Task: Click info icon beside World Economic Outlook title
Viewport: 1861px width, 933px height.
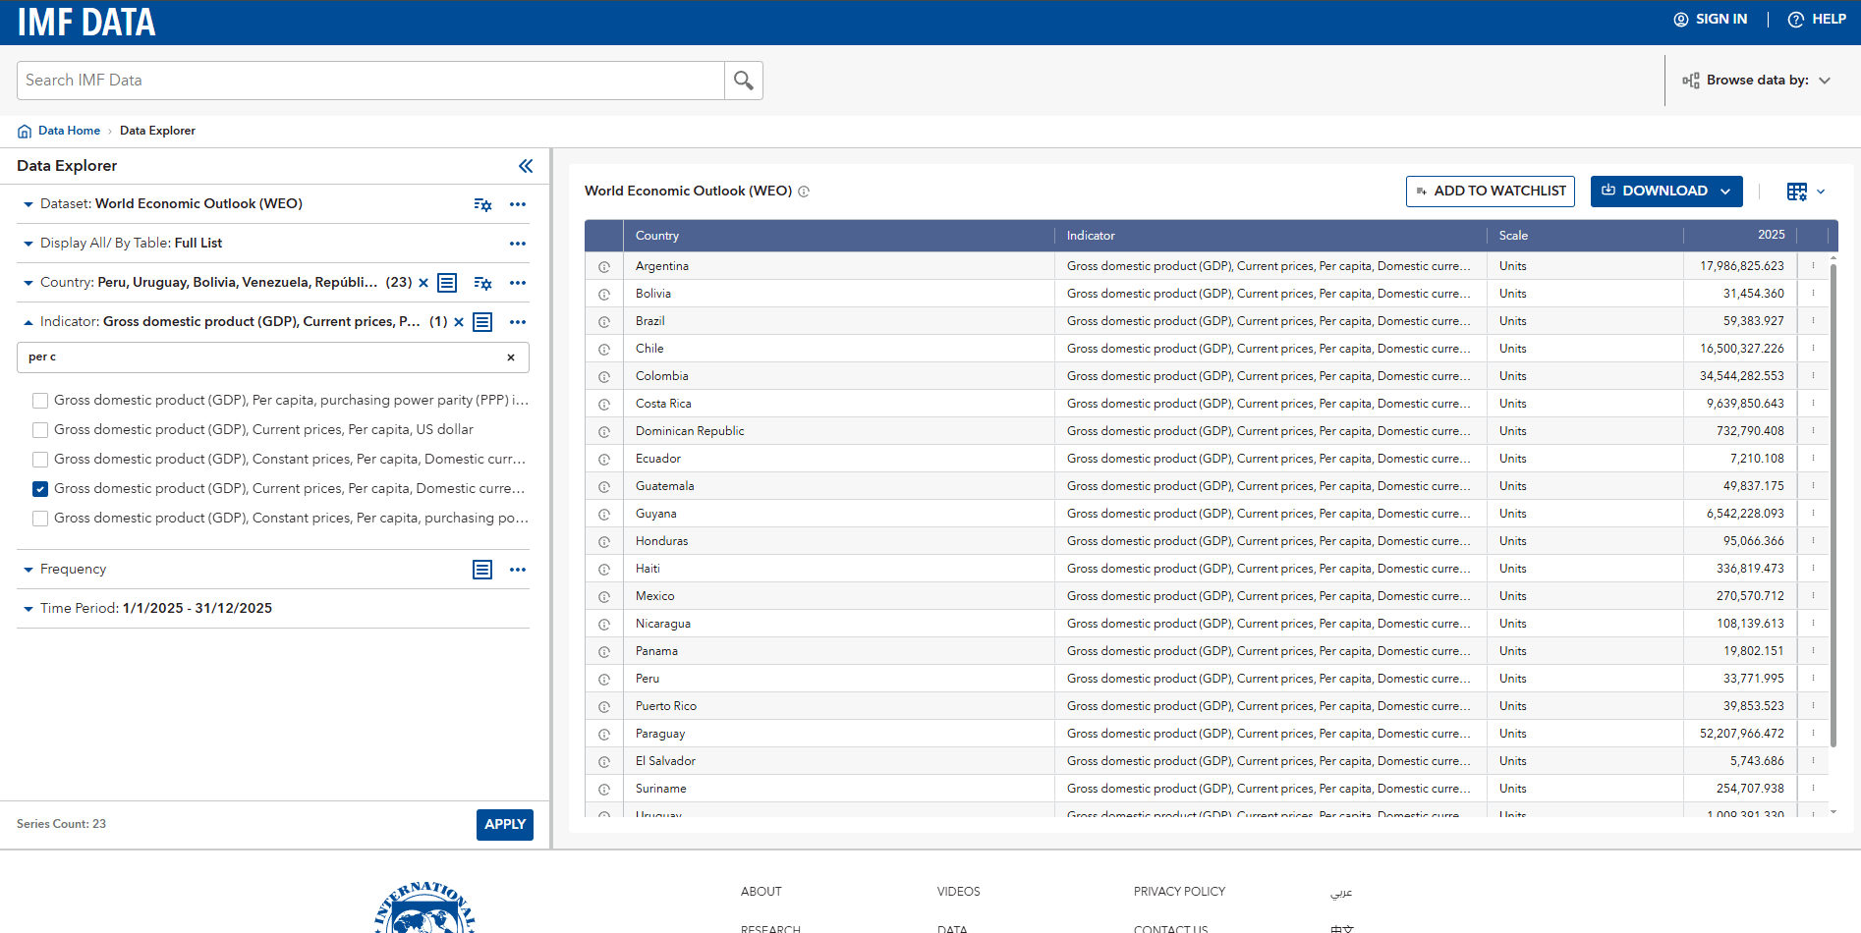Action: [x=804, y=192]
